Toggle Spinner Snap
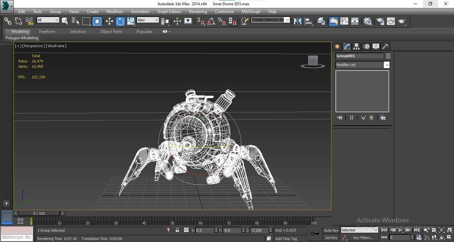Viewport: 454px width, 242px height. (233, 21)
